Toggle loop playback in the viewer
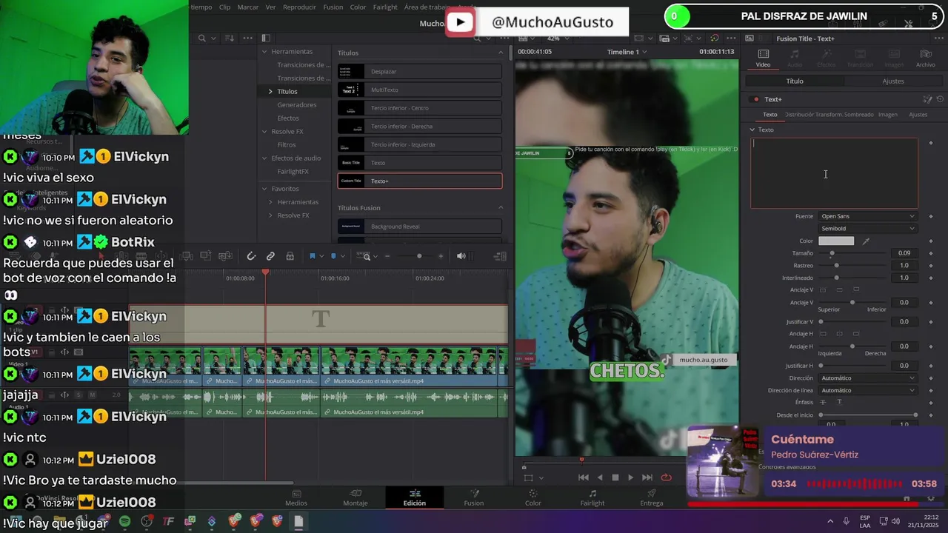The image size is (948, 533). (666, 477)
